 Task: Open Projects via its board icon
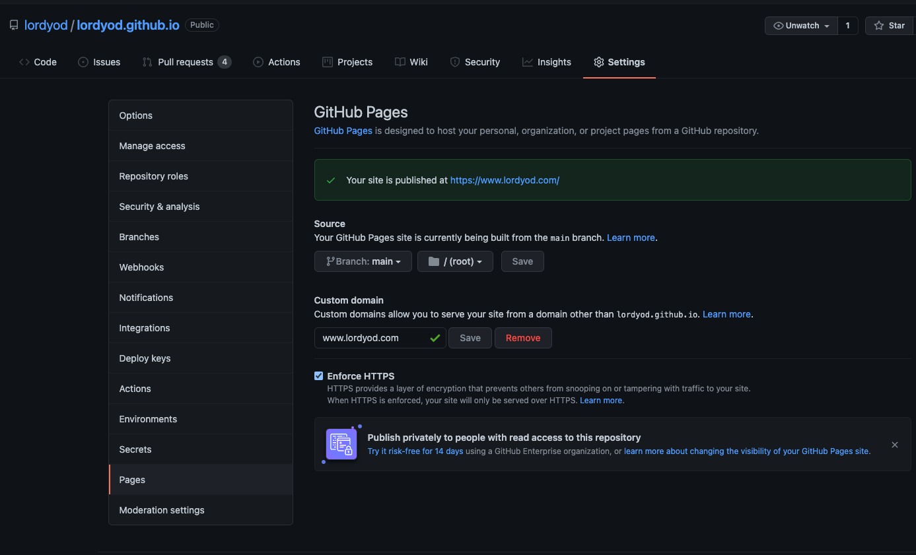[x=326, y=62]
